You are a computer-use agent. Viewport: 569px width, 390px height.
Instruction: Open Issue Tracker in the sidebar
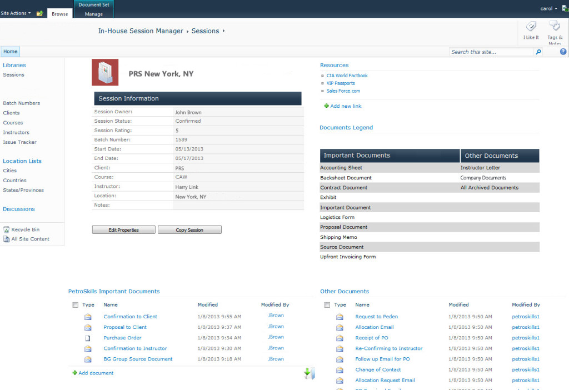[x=19, y=142]
